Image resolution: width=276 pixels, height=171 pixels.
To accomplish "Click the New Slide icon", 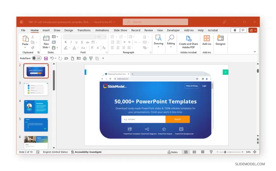I will click(46, 38).
